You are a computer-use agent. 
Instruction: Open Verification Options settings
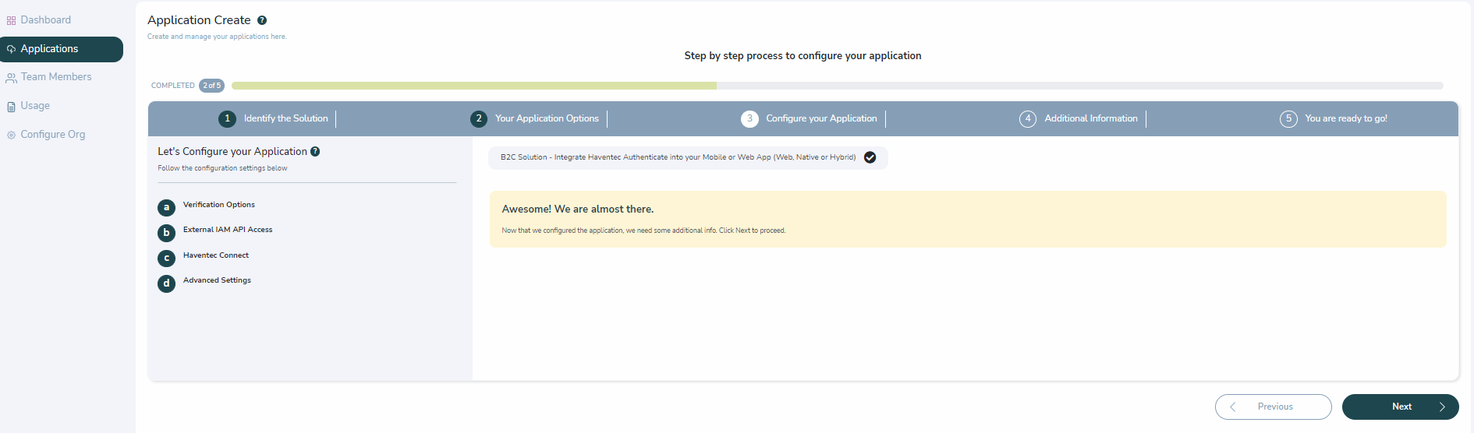[x=219, y=205]
